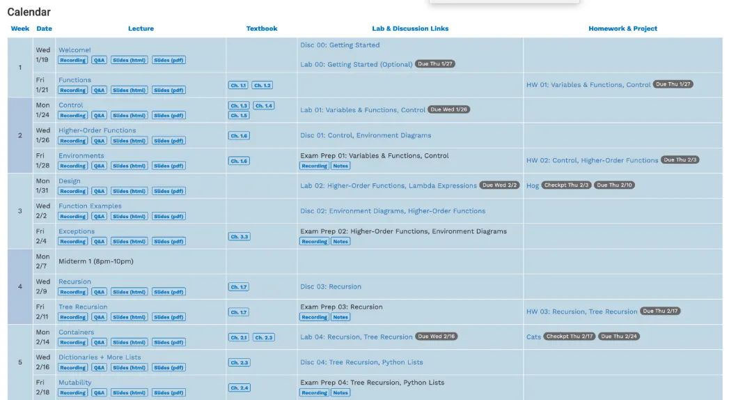Open Disc 01: Control, Environment Diagrams

(366, 135)
